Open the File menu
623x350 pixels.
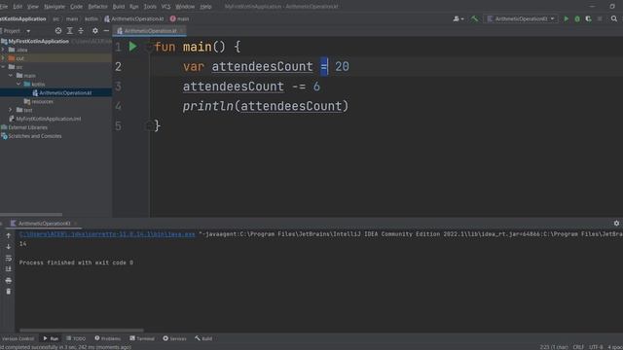click(x=4, y=7)
